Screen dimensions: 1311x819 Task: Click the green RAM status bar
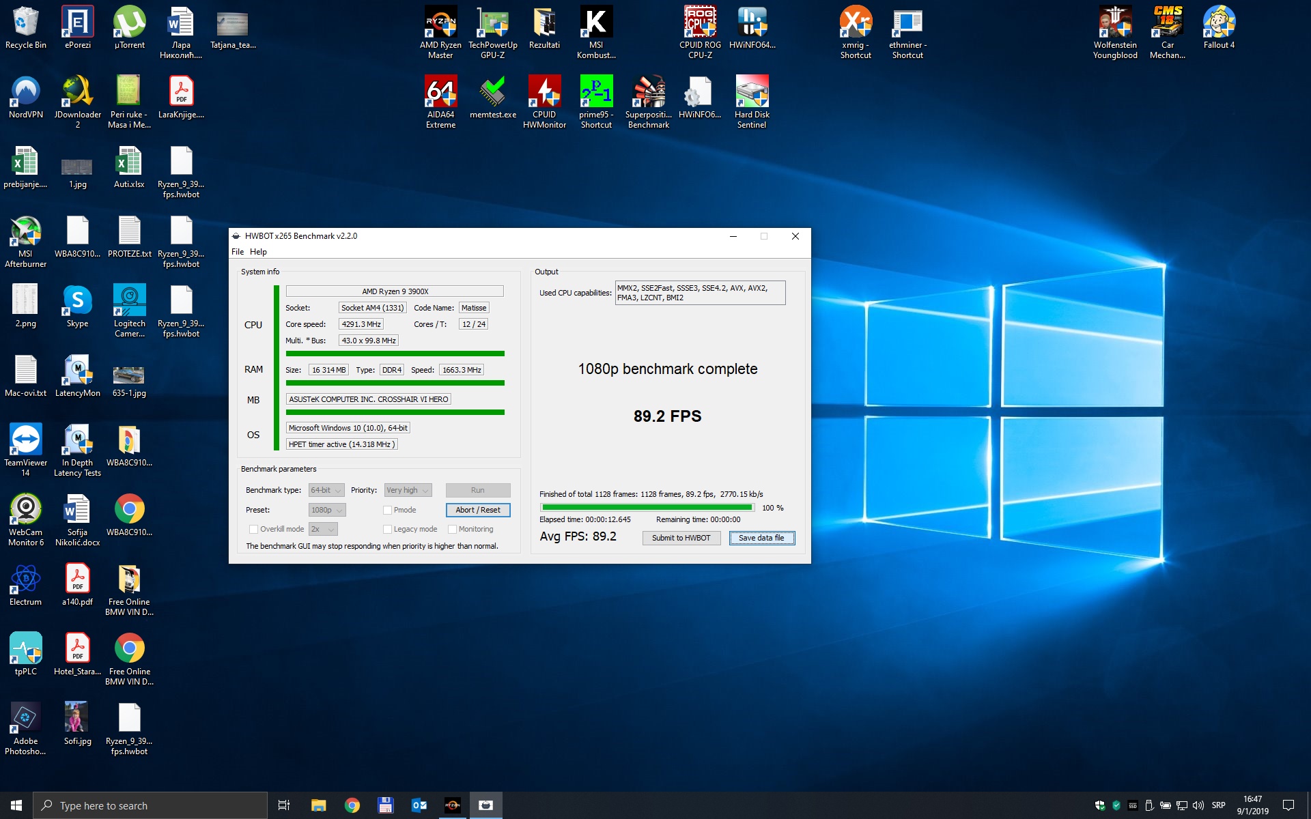coord(395,383)
